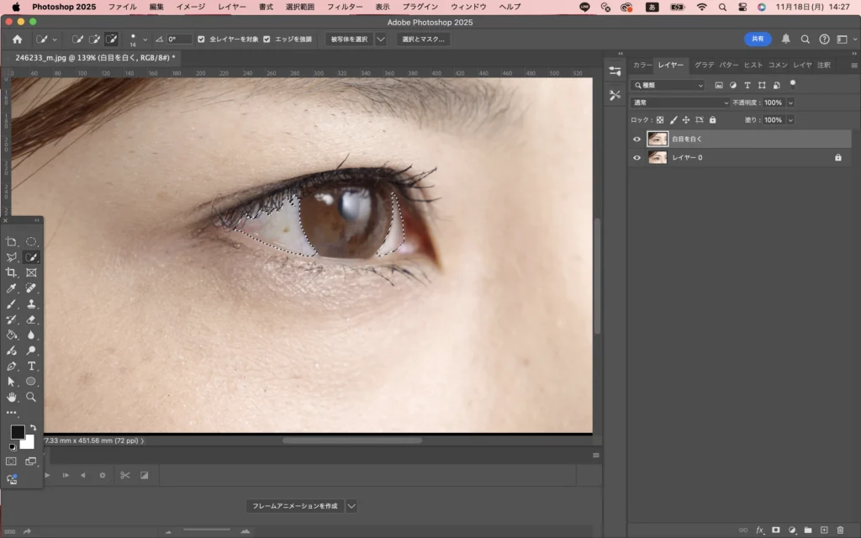Click the Home icon in options bar

[17, 40]
